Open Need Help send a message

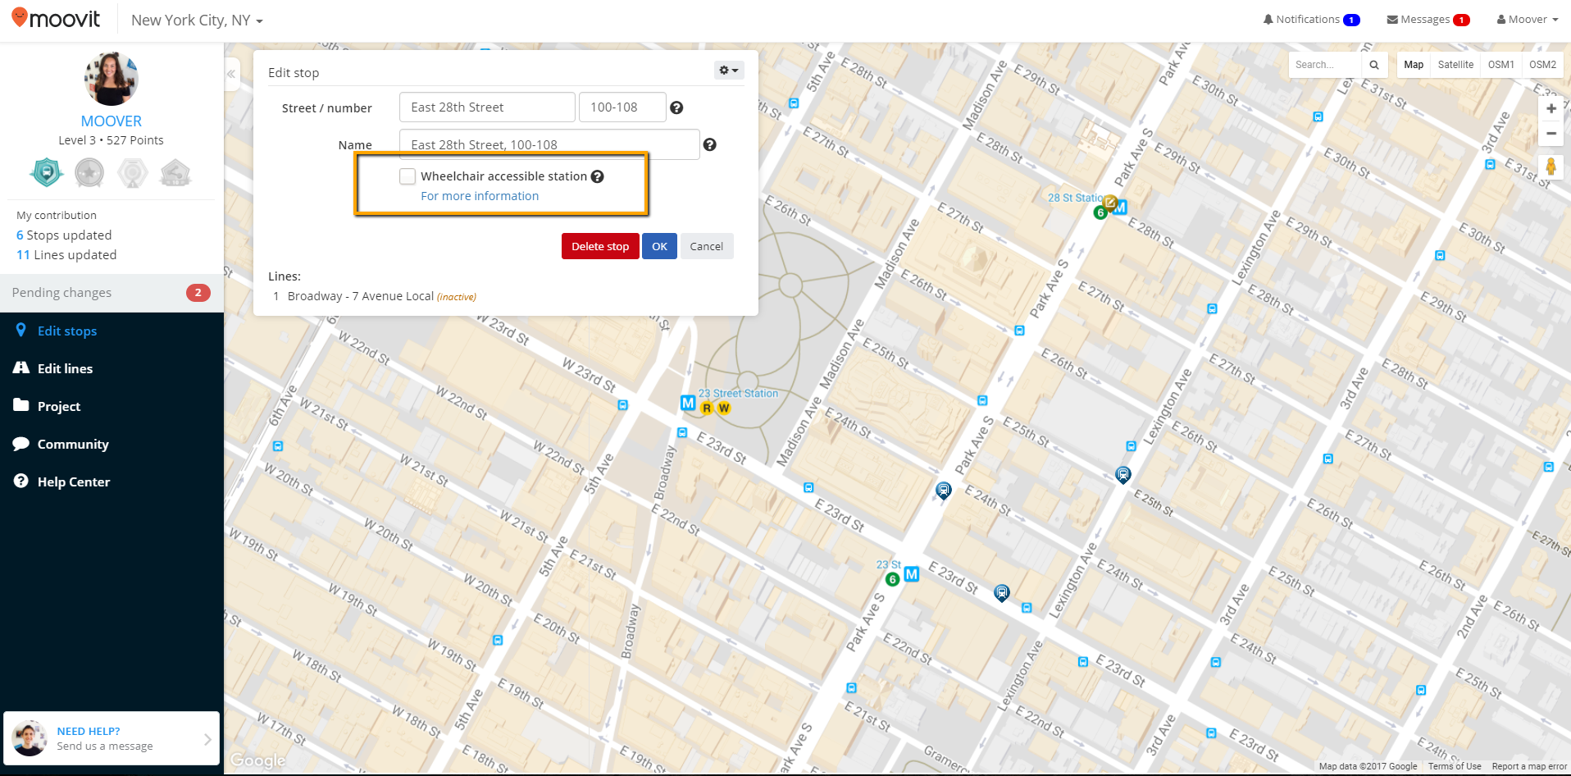pyautogui.click(x=112, y=738)
